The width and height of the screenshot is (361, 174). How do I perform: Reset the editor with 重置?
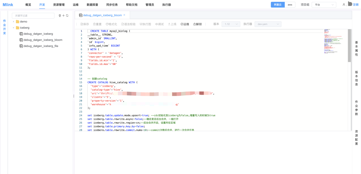pos(97,24)
